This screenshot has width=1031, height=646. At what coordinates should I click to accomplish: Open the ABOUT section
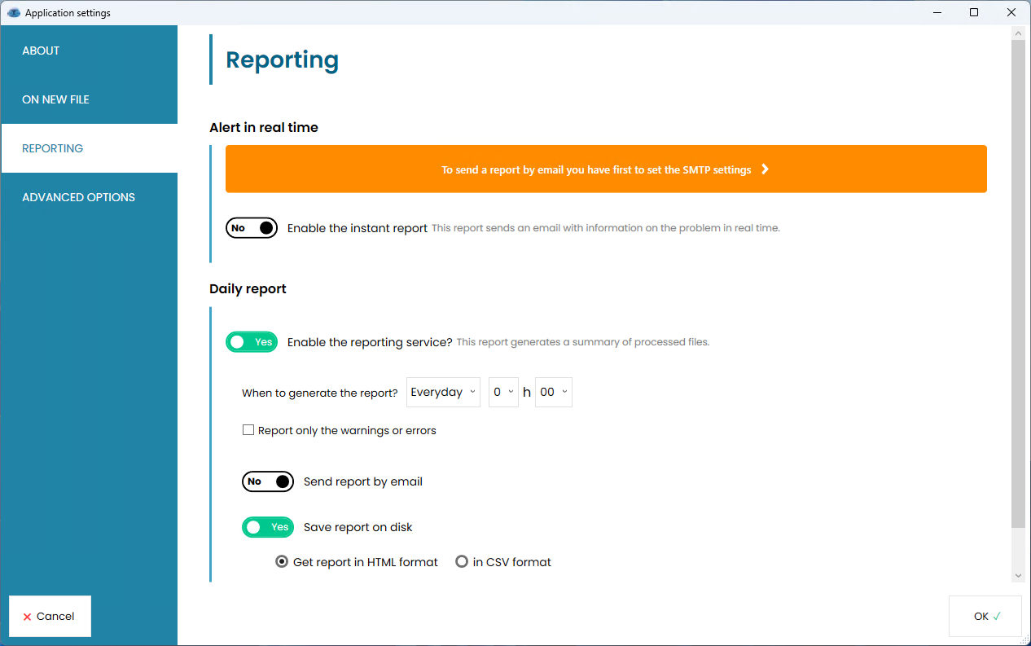90,51
